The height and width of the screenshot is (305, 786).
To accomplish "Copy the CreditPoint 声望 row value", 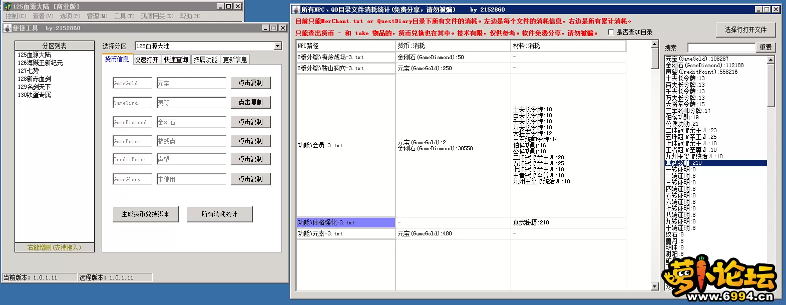I will tap(250, 159).
